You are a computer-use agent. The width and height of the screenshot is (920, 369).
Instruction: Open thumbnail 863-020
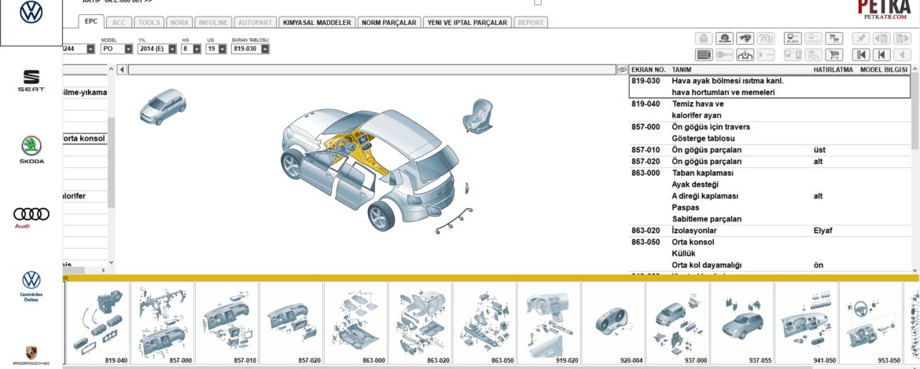[420, 323]
